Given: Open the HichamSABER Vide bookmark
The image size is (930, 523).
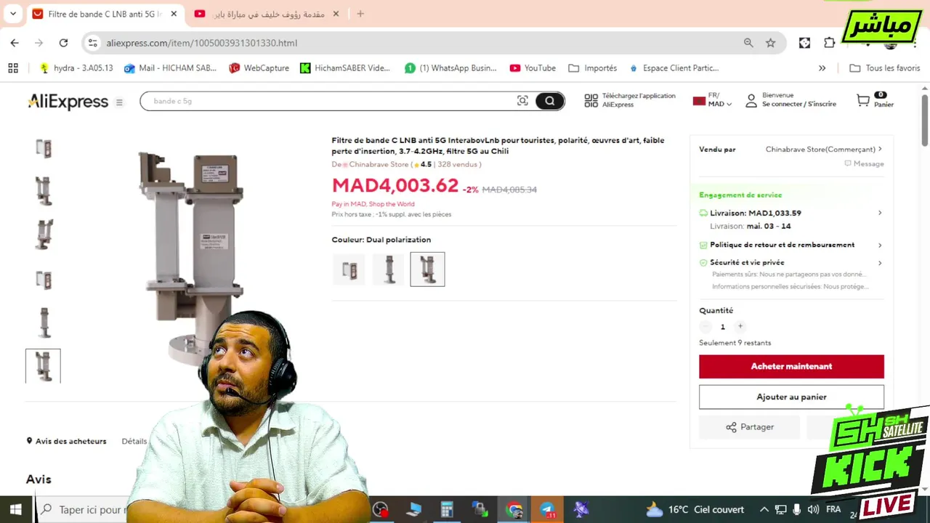Looking at the screenshot, I should (x=345, y=68).
